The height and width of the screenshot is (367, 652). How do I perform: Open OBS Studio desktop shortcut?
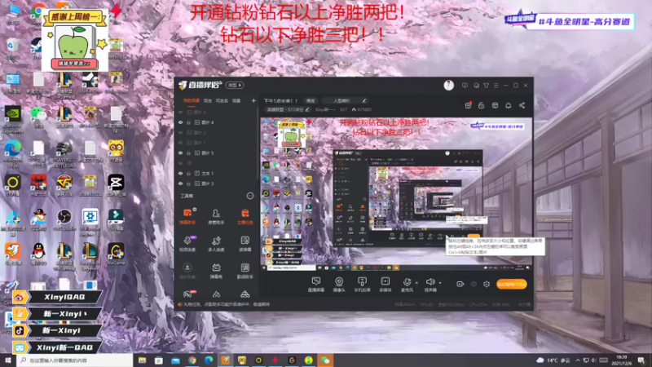64,219
